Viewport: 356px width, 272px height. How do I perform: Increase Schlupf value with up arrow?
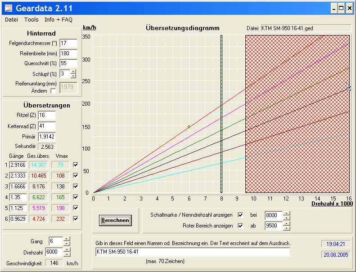[x=73, y=71]
